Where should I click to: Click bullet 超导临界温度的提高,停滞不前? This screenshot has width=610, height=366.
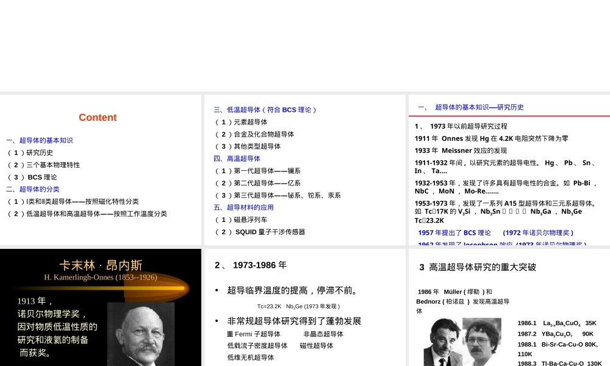(292, 290)
